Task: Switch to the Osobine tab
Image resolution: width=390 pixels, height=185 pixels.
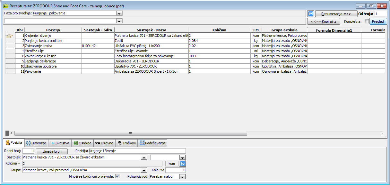Action: click(x=82, y=143)
